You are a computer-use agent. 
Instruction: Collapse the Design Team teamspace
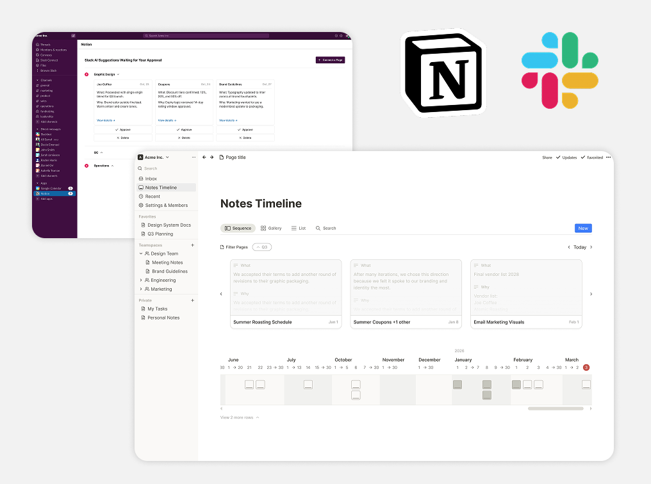(141, 254)
